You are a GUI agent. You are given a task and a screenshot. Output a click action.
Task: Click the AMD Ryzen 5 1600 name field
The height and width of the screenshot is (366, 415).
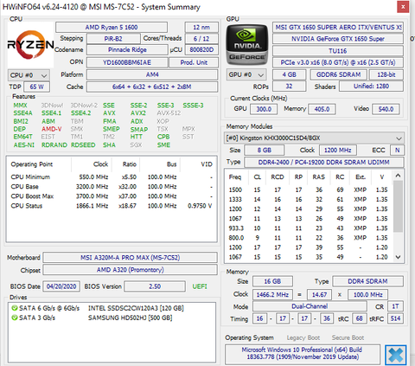(x=112, y=28)
